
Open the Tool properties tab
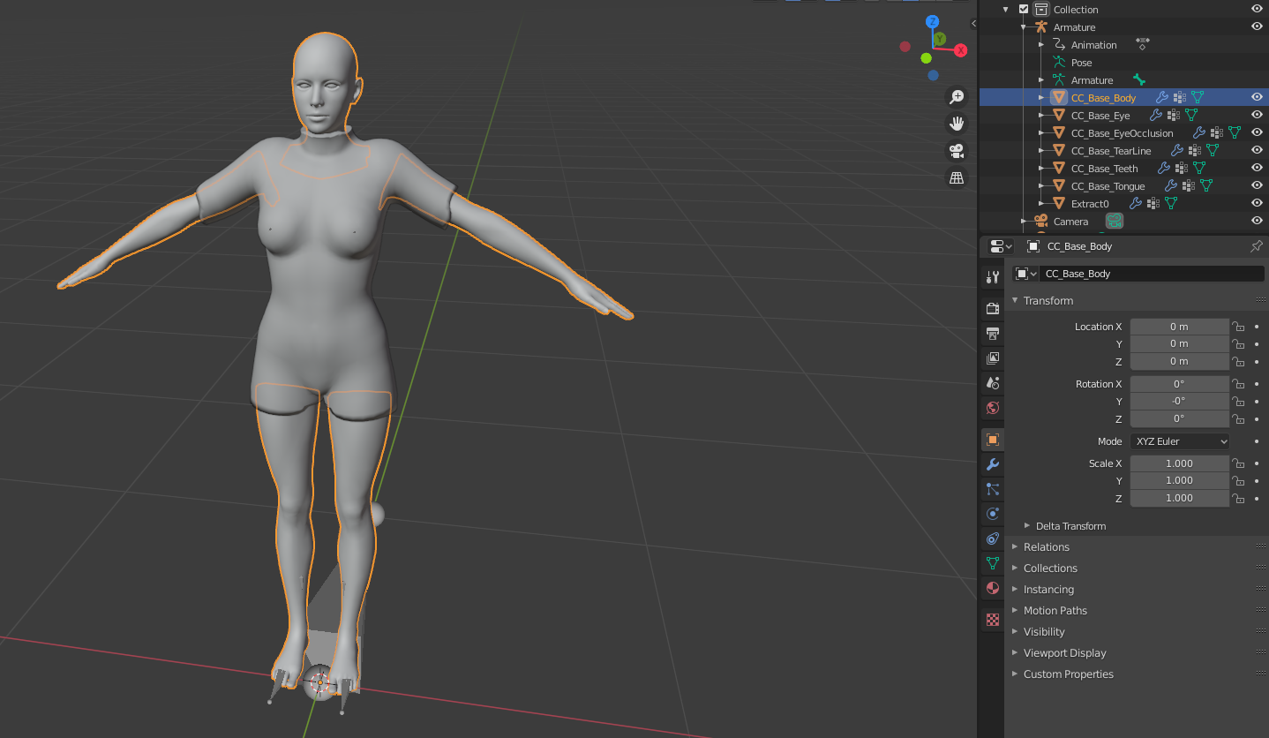993,276
